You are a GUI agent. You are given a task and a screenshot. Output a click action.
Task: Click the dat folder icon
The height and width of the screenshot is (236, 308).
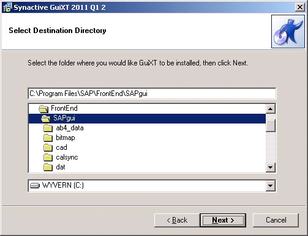pyautogui.click(x=48, y=168)
